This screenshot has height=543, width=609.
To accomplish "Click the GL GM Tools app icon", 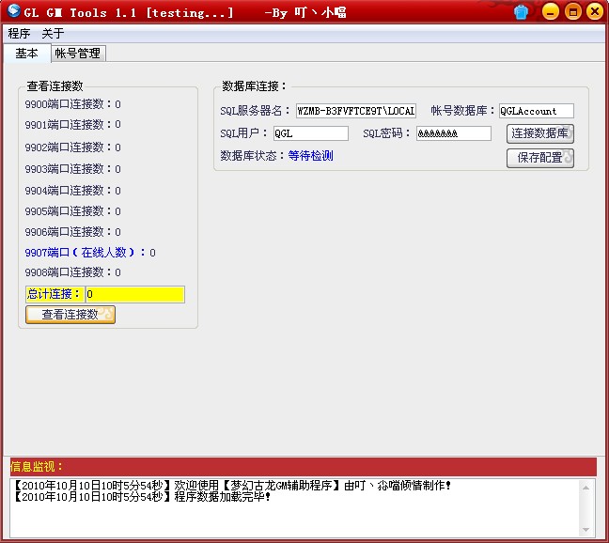I will [x=13, y=12].
